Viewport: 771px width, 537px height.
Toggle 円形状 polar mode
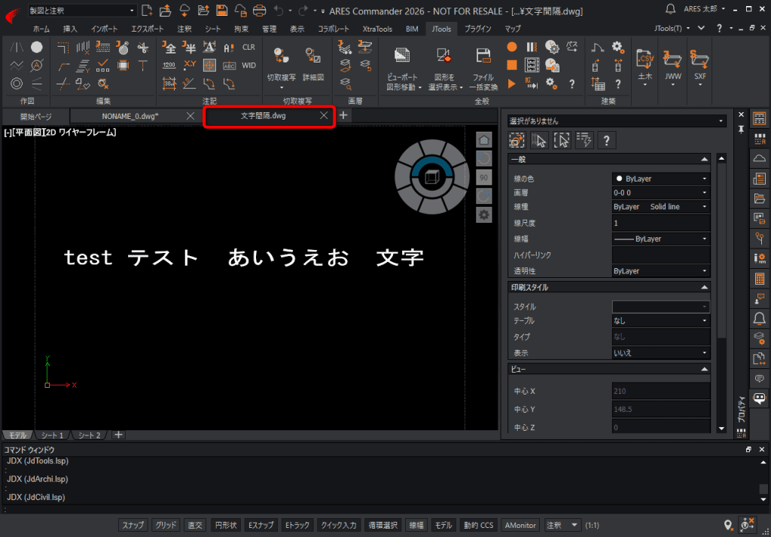[x=226, y=525]
